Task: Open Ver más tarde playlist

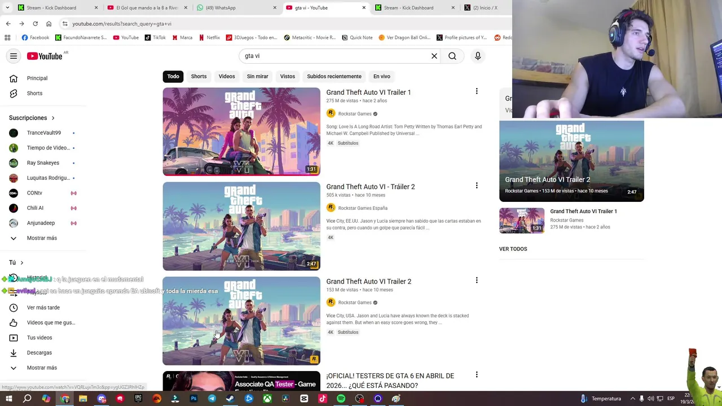Action: tap(42, 307)
